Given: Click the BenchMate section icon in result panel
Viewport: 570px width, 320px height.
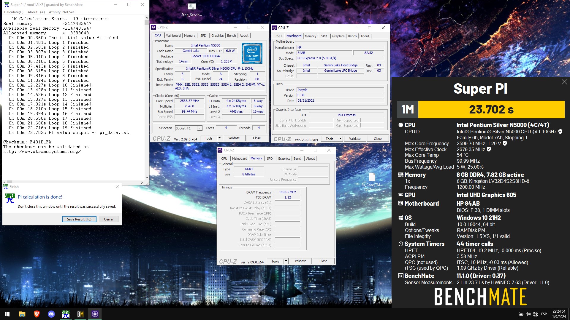Looking at the screenshot, I should coord(401,276).
